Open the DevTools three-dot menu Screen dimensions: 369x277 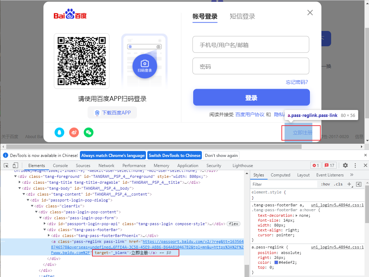tap(355, 165)
